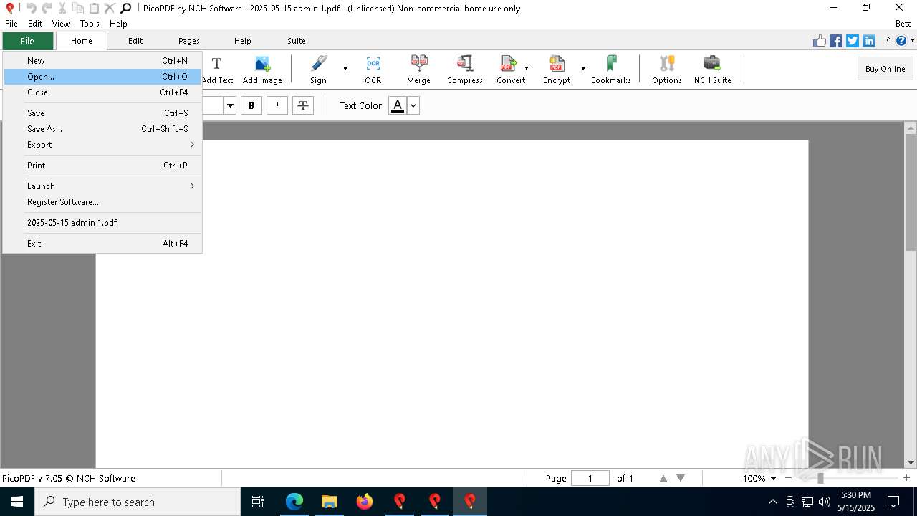
Task: Open the NCH Suite toolbar icon
Action: coord(713,70)
